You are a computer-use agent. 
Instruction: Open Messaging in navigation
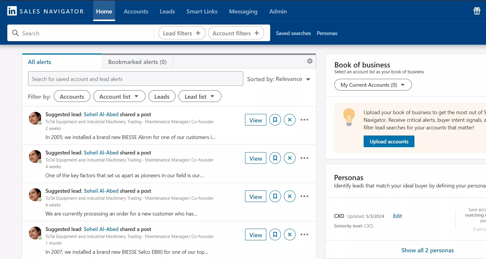point(243,11)
